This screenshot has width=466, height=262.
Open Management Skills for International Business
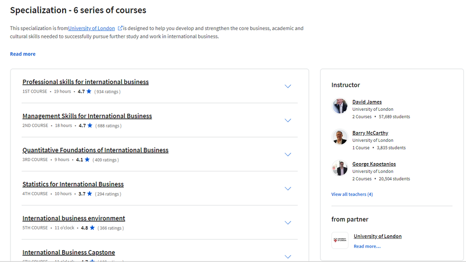coord(87,116)
